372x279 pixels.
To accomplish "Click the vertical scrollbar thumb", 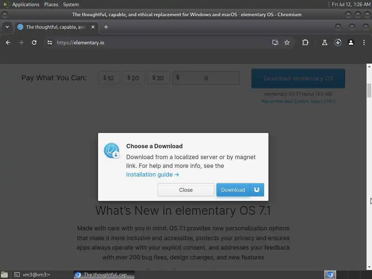I will [x=369, y=90].
